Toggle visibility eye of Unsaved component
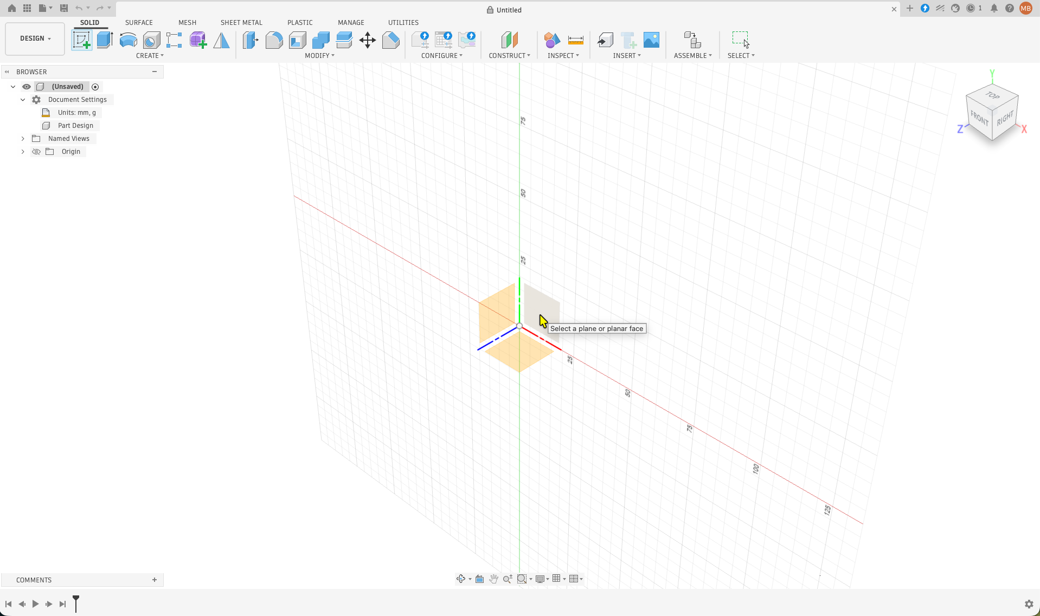The height and width of the screenshot is (616, 1040). tap(27, 87)
